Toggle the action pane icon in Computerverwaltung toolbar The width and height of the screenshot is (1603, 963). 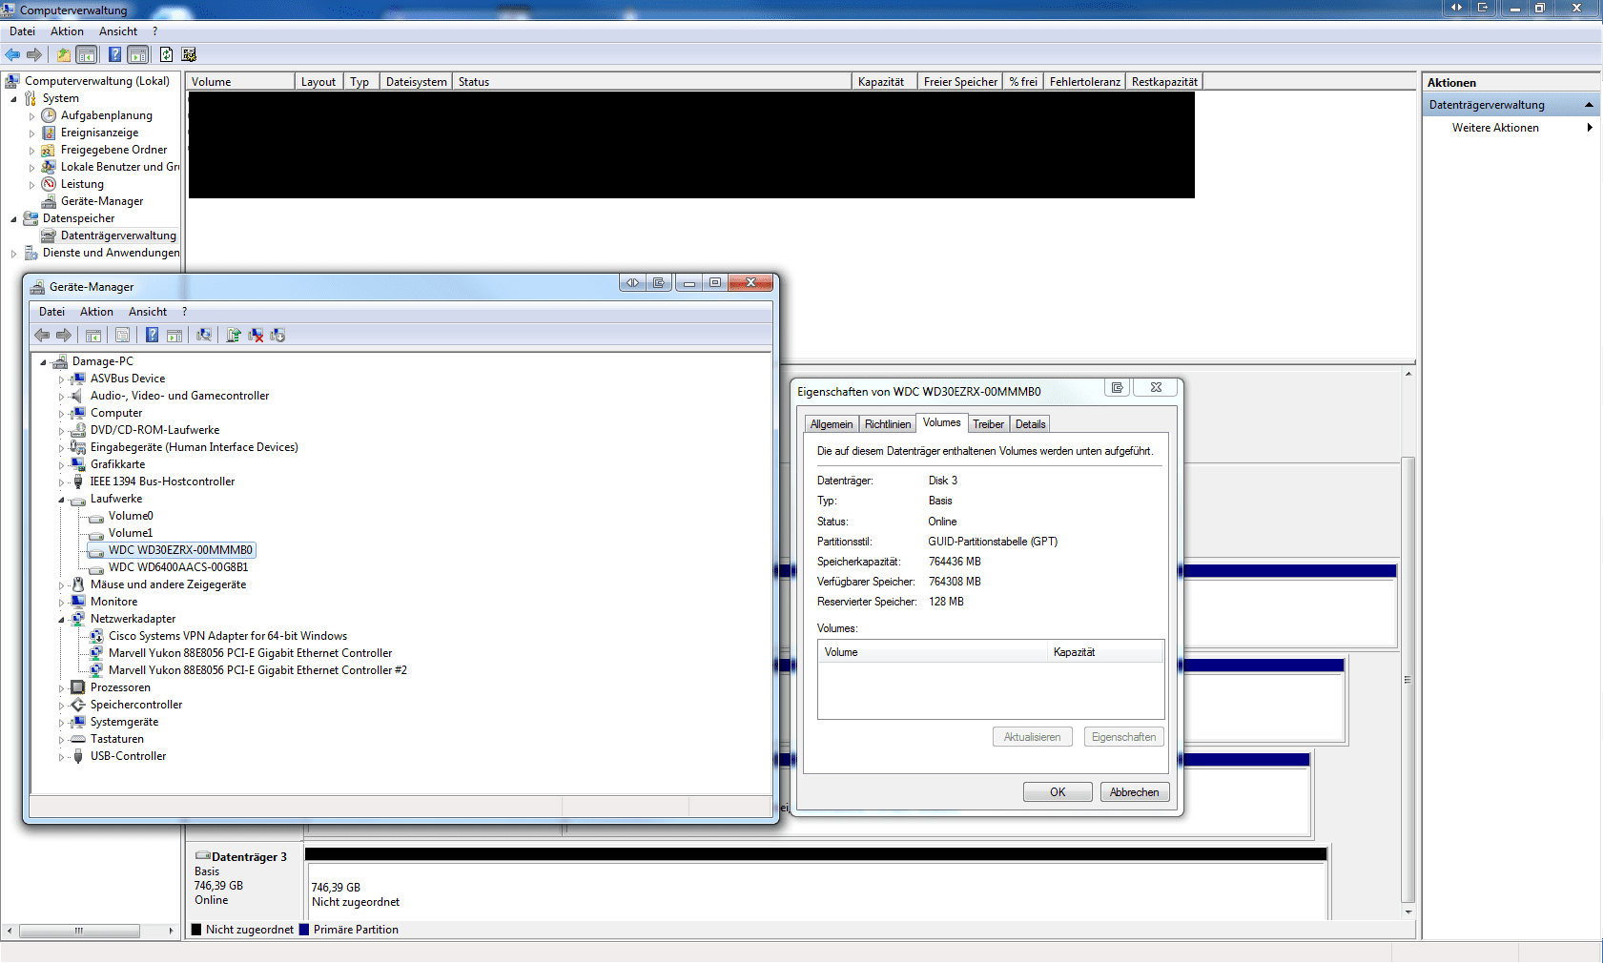(138, 55)
